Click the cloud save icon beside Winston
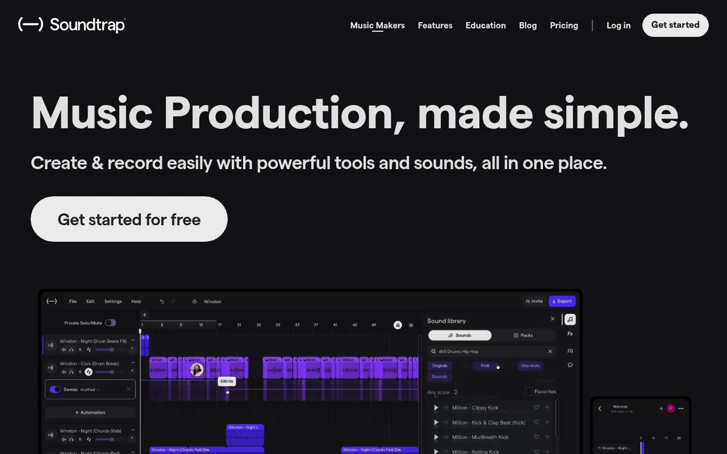 [x=194, y=301]
